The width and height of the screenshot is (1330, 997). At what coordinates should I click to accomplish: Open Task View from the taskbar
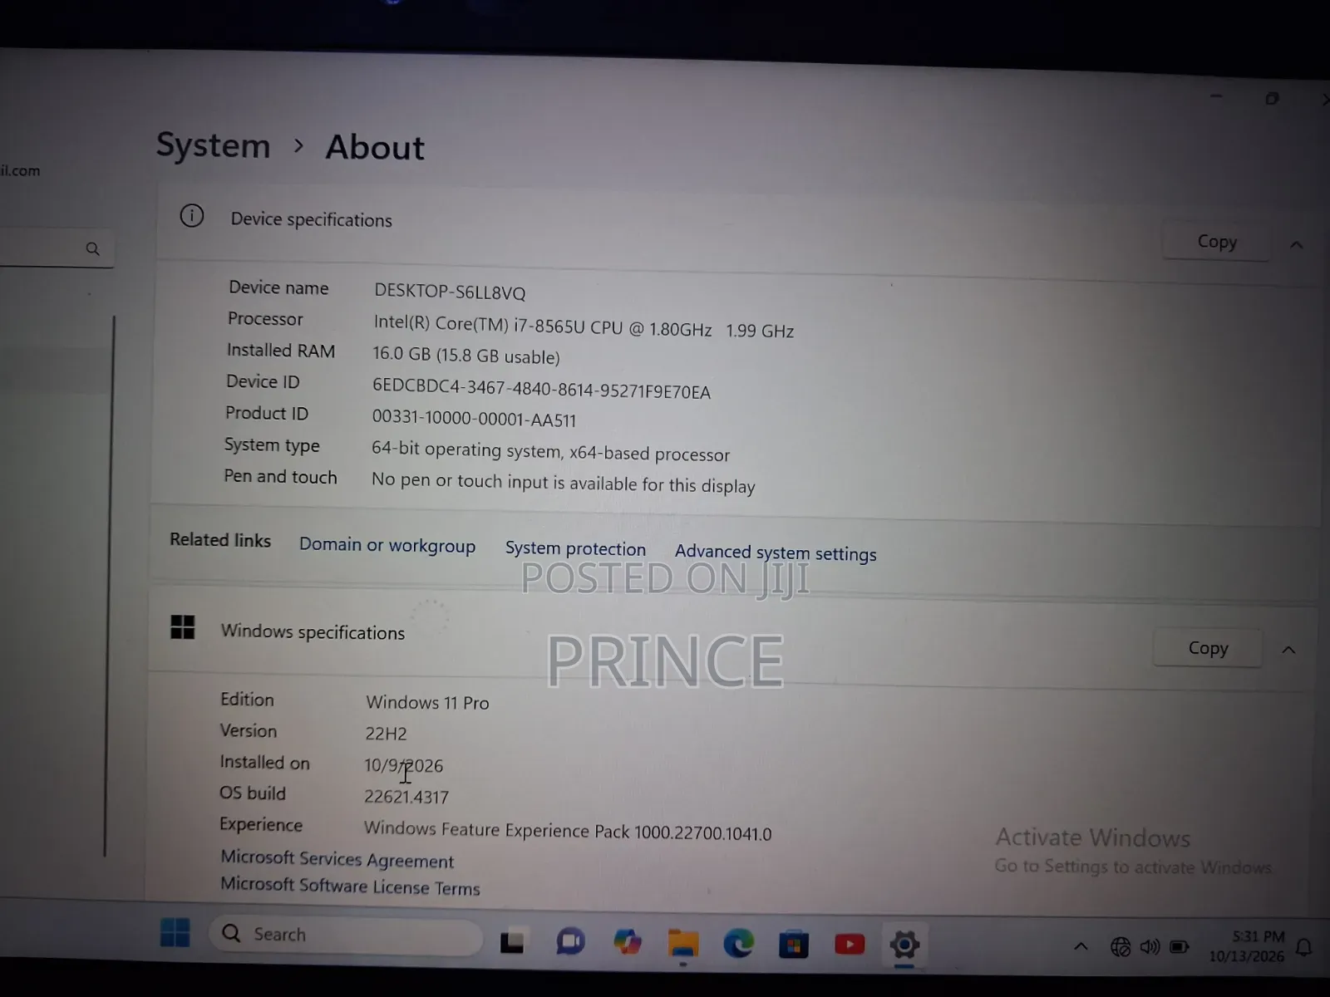click(x=512, y=942)
